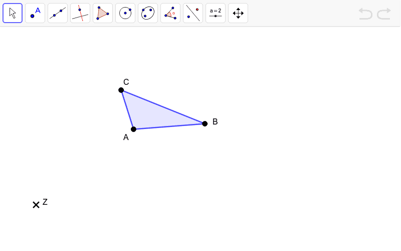This screenshot has height=251, width=401.
Task: Pick the Reflect about Line tool
Action: (193, 13)
